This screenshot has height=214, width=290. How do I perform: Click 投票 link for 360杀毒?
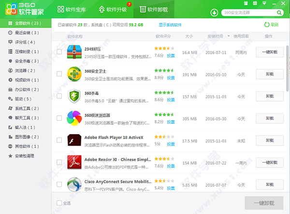point(171,100)
